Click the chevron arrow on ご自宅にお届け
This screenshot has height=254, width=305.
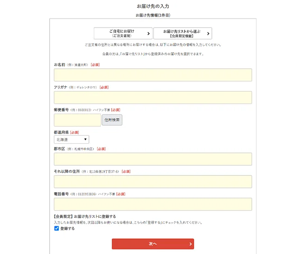pyautogui.click(x=148, y=33)
